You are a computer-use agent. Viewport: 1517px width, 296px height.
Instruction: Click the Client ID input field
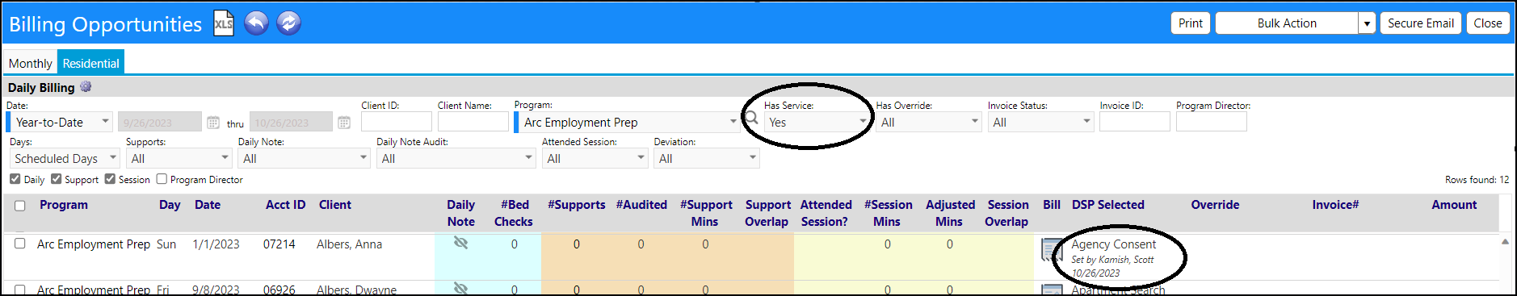coord(396,122)
